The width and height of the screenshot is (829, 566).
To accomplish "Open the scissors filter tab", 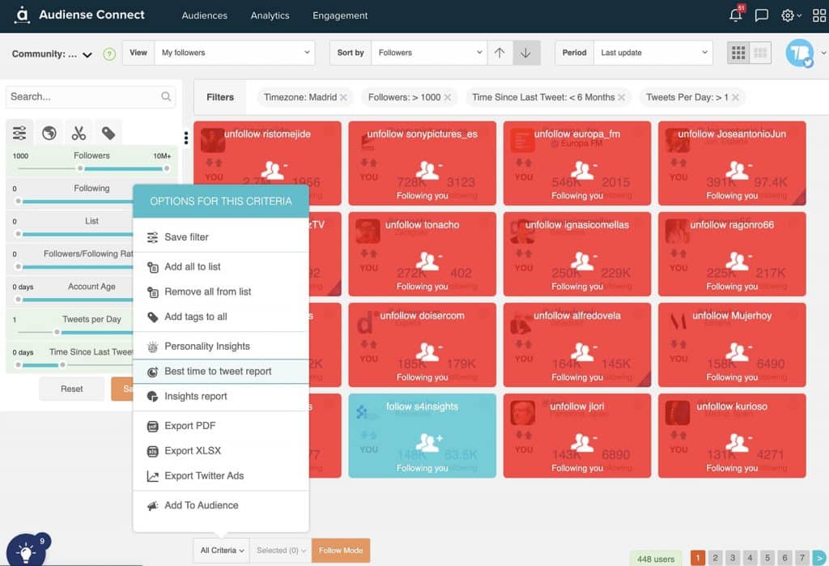I will pos(79,133).
